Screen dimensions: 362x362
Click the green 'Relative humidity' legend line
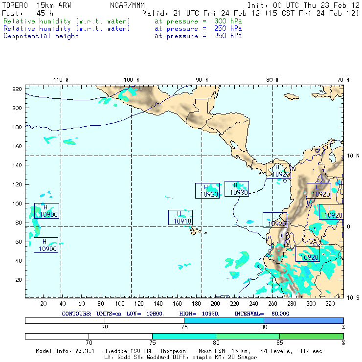point(67,21)
